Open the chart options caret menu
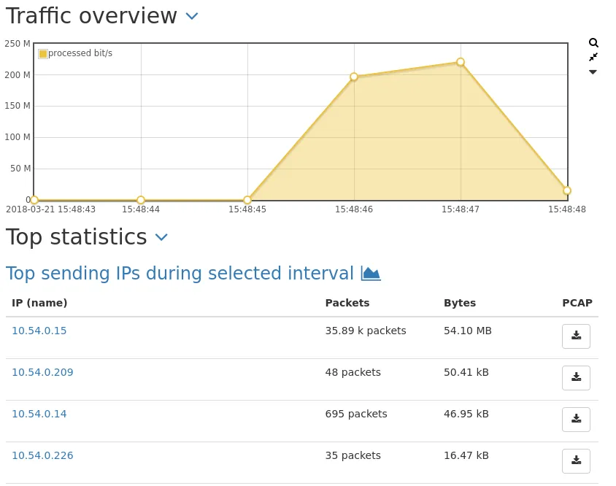 click(593, 72)
